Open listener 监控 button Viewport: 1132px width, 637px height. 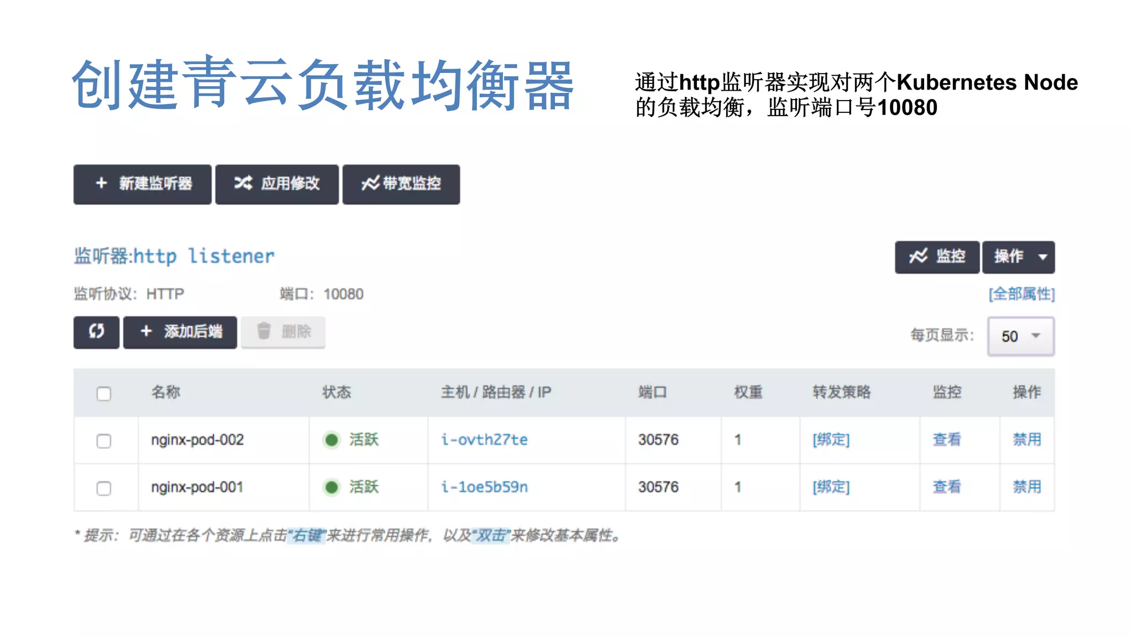pos(937,257)
